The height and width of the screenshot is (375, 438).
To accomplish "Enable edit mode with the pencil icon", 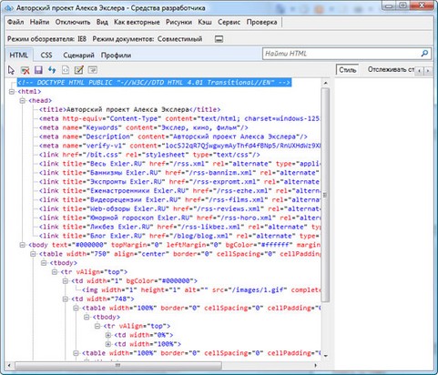I will (79, 70).
